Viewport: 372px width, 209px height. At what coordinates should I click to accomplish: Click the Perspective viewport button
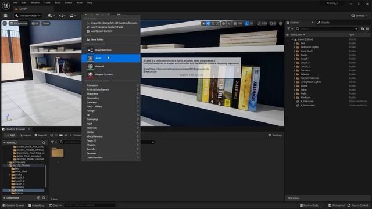(x=19, y=23)
